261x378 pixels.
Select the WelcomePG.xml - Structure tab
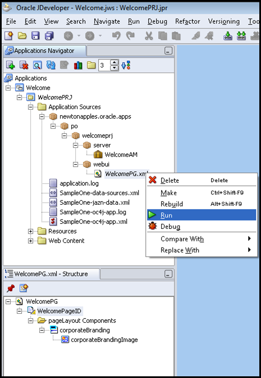pyautogui.click(x=51, y=274)
